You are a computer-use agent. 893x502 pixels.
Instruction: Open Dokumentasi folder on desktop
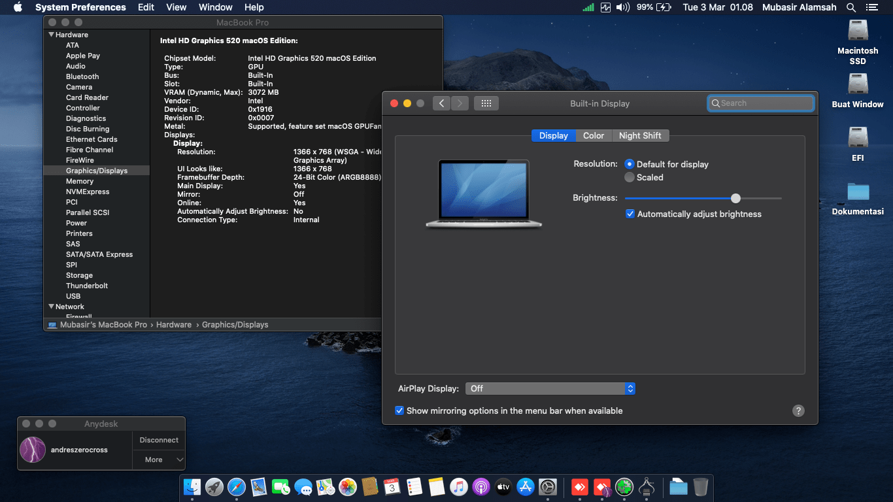(858, 192)
